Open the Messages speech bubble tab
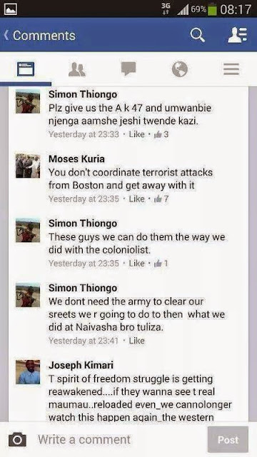The height and width of the screenshot is (457, 257). pyautogui.click(x=128, y=69)
